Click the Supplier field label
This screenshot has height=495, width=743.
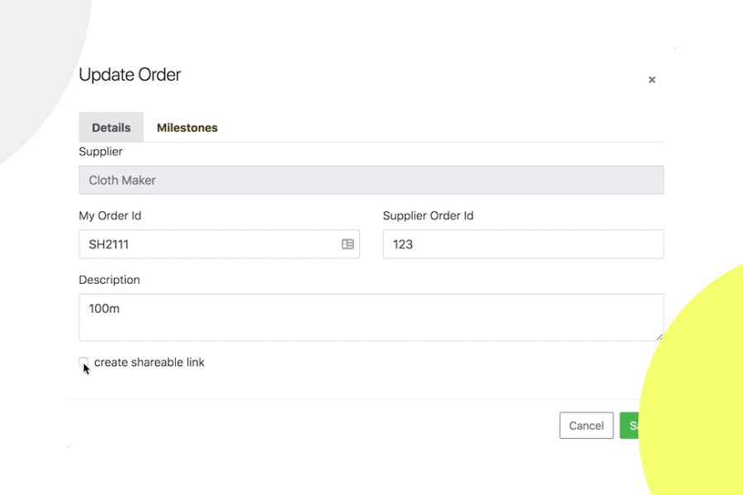101,152
